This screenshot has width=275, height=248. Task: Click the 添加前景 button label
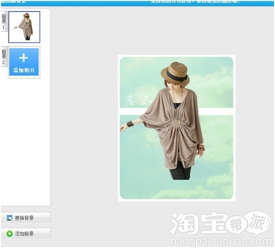[x=24, y=234]
